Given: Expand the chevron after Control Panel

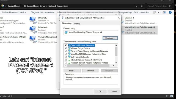Looking at the screenshot, I should point(22,6).
